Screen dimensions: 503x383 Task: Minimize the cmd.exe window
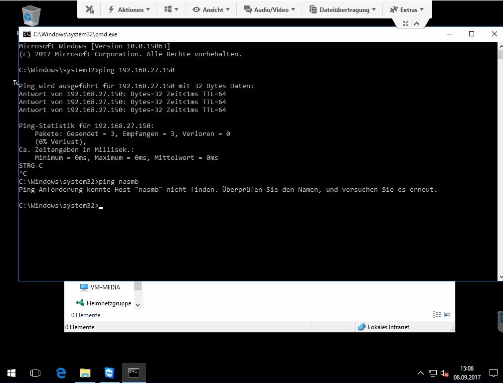click(449, 34)
